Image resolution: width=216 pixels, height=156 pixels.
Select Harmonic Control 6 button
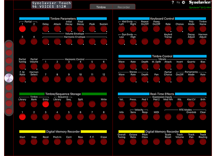104,67
